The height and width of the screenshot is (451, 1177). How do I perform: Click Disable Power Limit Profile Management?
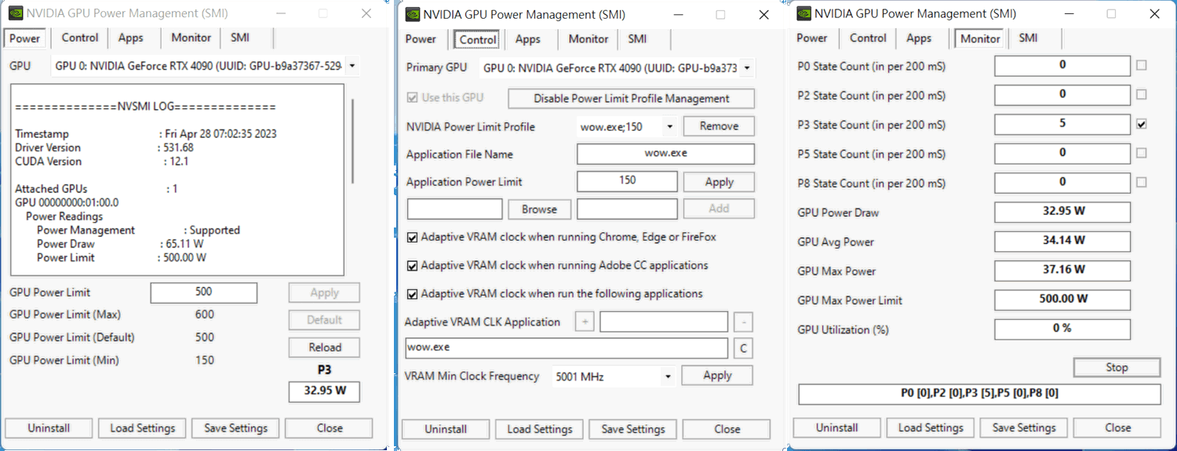tap(631, 99)
